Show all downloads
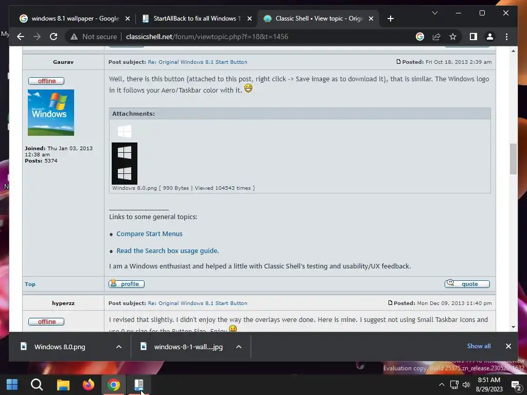Image resolution: width=527 pixels, height=395 pixels. [x=479, y=346]
